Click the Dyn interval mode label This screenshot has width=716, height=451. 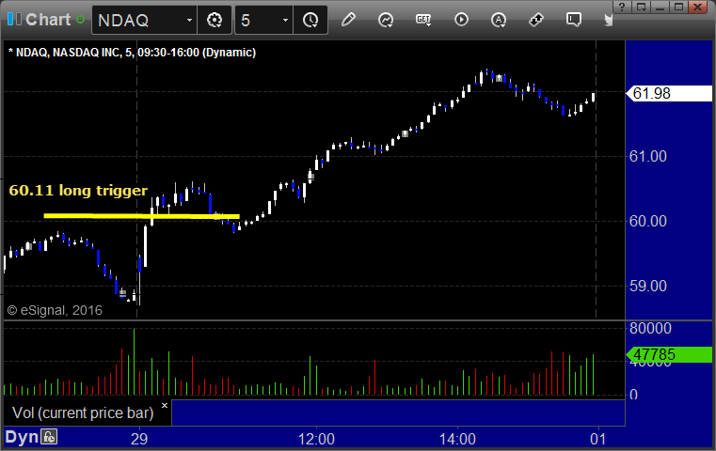click(x=22, y=437)
